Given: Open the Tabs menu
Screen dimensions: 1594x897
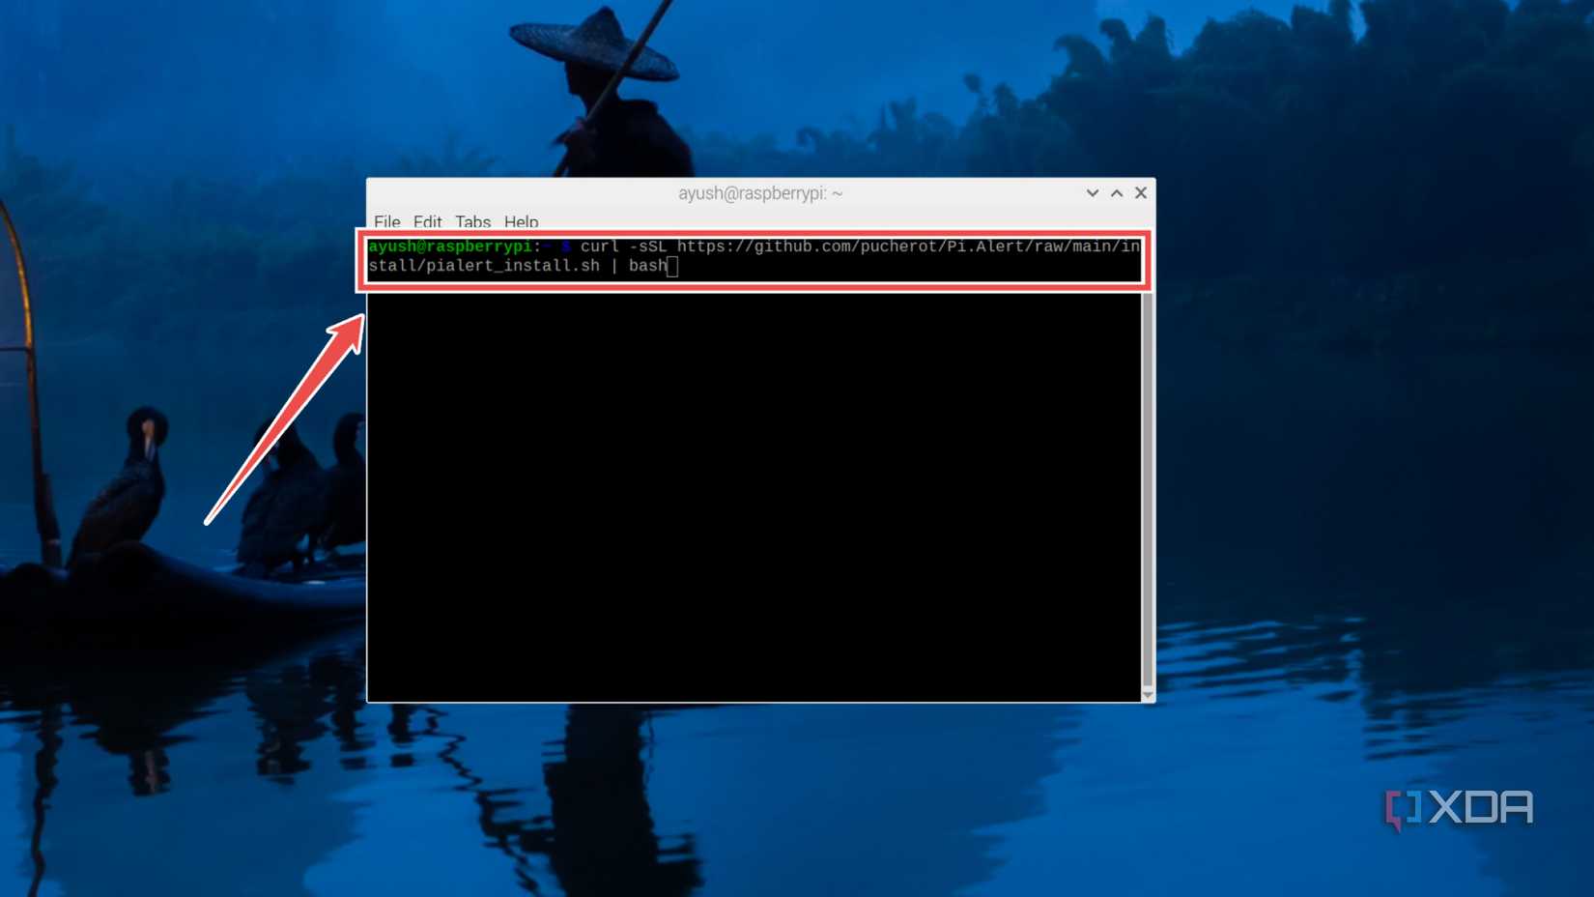Looking at the screenshot, I should (x=472, y=222).
